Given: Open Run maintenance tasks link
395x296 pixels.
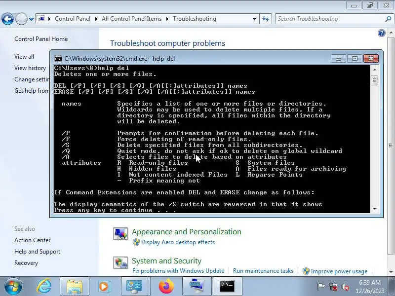Looking at the screenshot, I should (x=263, y=271).
